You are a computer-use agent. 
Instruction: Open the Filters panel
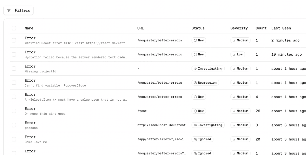[18, 10]
